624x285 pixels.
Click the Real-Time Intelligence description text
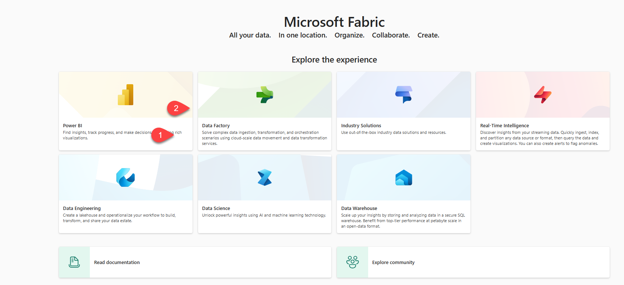[x=539, y=138]
